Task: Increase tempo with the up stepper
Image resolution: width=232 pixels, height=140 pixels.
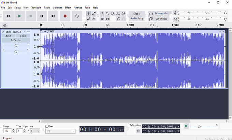Action: (x=13, y=130)
